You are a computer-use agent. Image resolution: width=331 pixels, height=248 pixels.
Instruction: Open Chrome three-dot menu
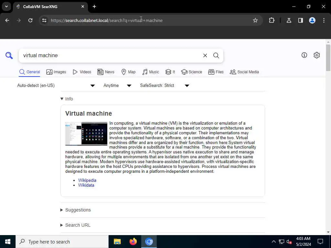pos(324,20)
